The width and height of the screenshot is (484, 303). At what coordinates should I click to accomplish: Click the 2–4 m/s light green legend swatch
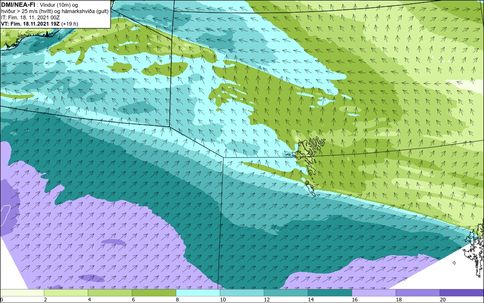pos(66,292)
